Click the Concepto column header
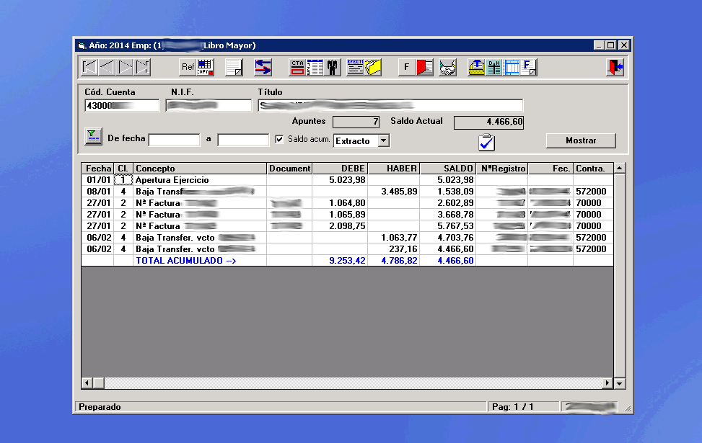 click(200, 169)
